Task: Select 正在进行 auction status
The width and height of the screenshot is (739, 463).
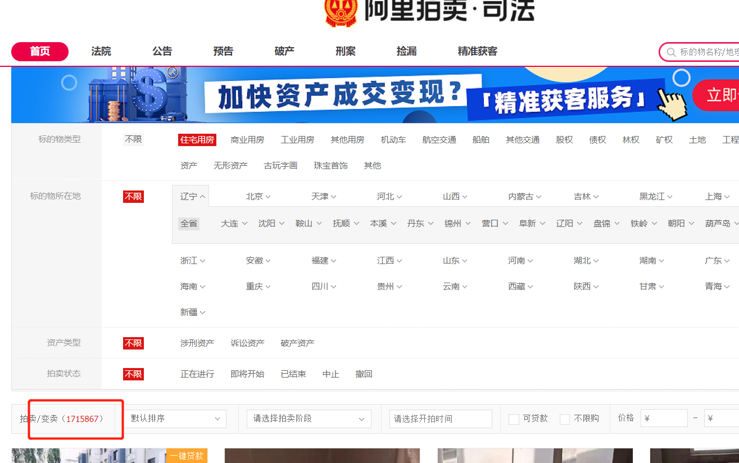Action: point(197,374)
